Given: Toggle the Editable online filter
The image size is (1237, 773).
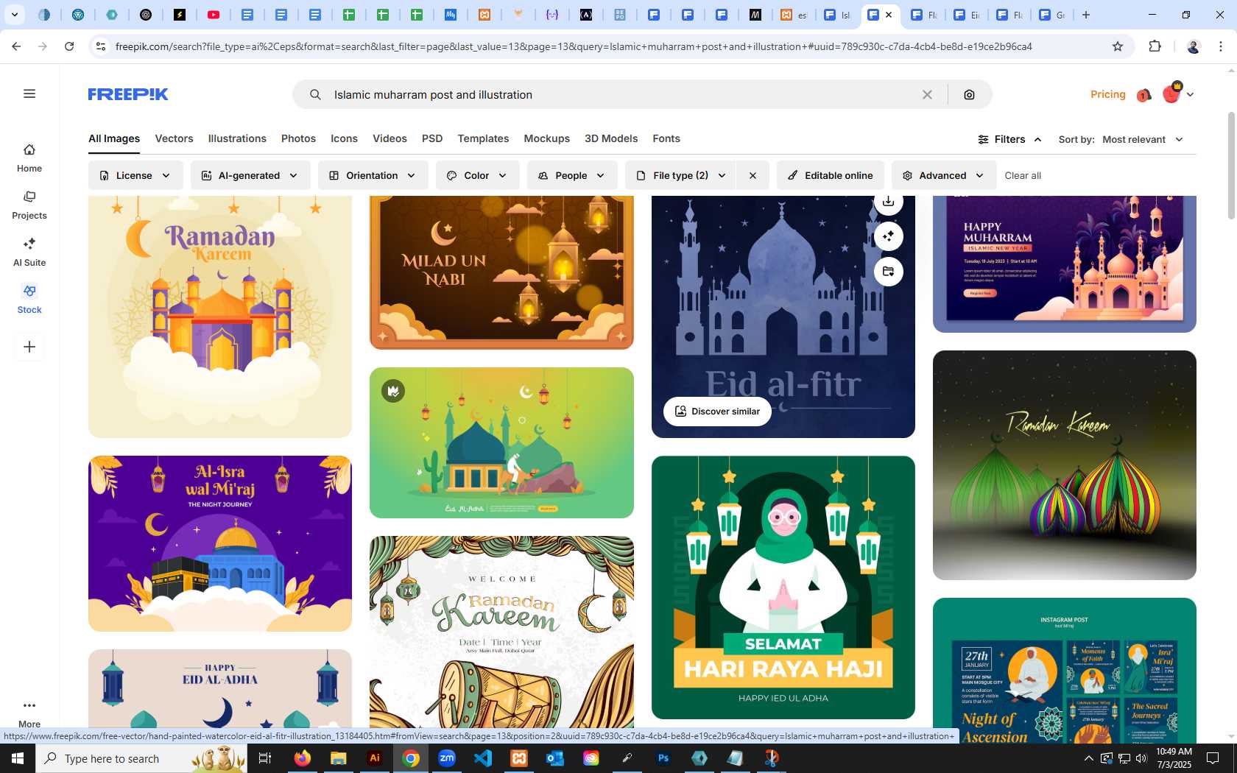Looking at the screenshot, I should [x=830, y=175].
